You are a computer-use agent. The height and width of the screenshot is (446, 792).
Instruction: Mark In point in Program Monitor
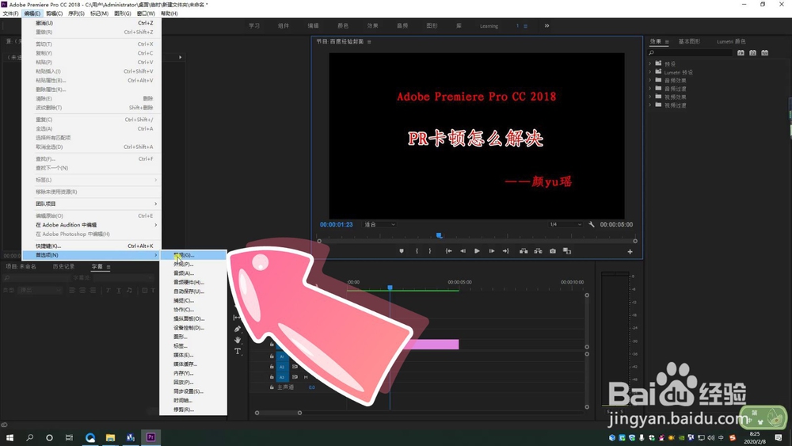click(x=417, y=251)
